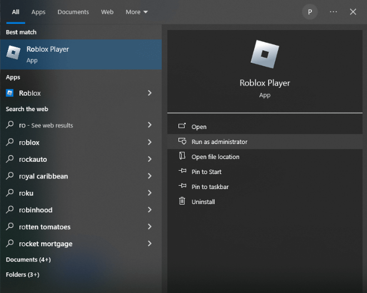Expand the 'robinhood' suggestion arrow
The image size is (367, 293).
(x=150, y=210)
